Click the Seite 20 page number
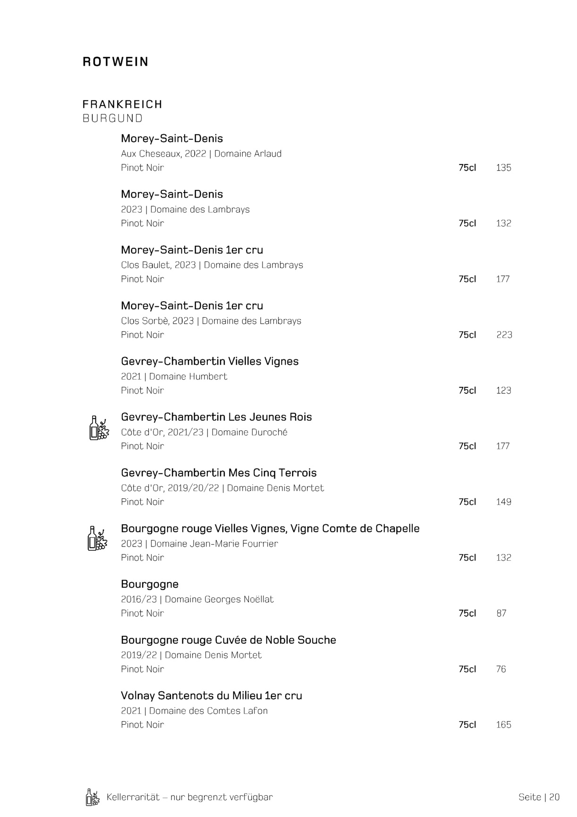This screenshot has width=577, height=817. tap(539, 797)
